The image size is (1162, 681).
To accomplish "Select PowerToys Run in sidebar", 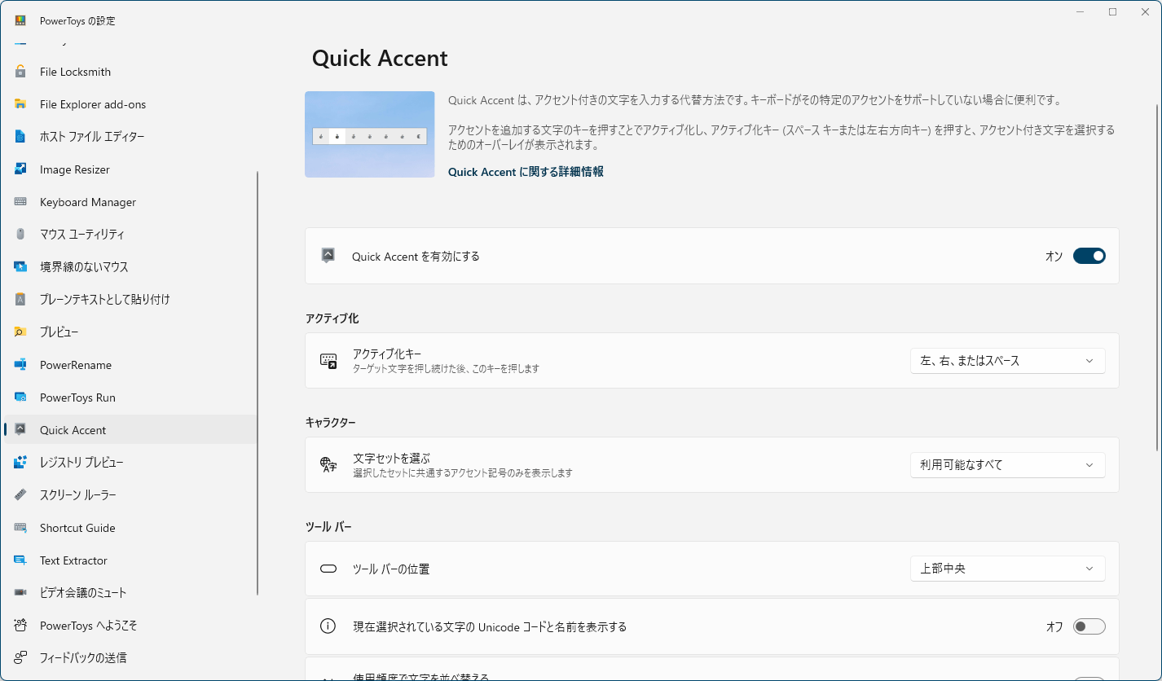I will tap(130, 398).
